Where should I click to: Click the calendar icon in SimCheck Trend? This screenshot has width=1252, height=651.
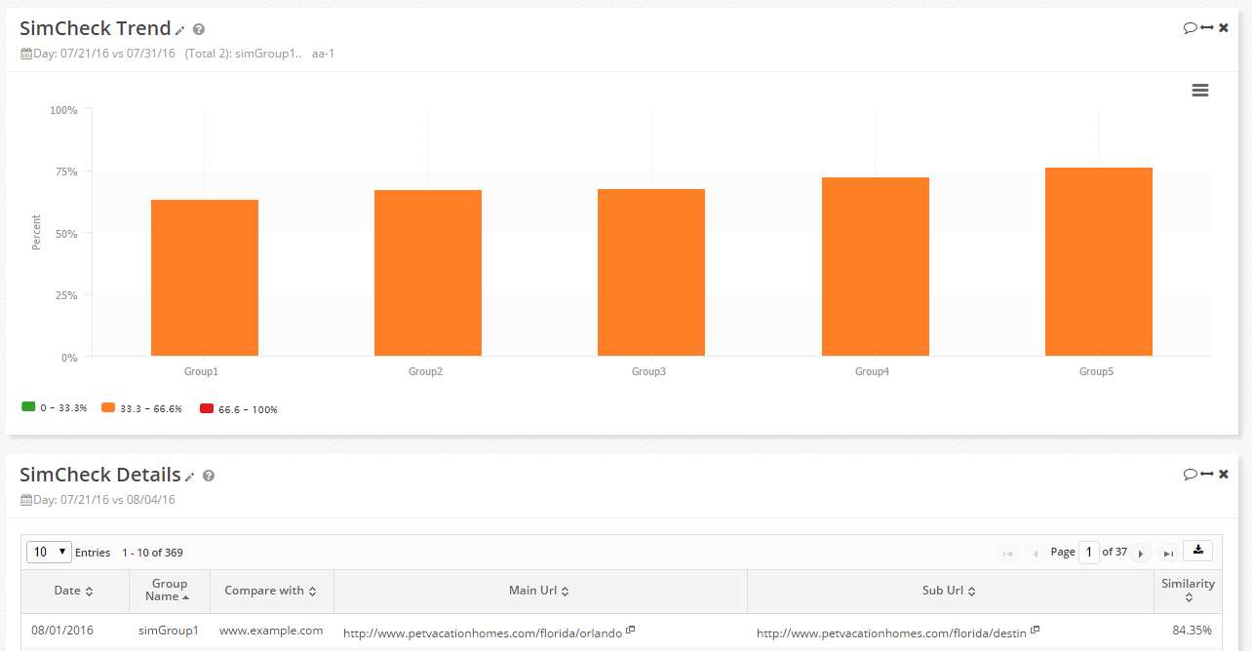tap(26, 54)
